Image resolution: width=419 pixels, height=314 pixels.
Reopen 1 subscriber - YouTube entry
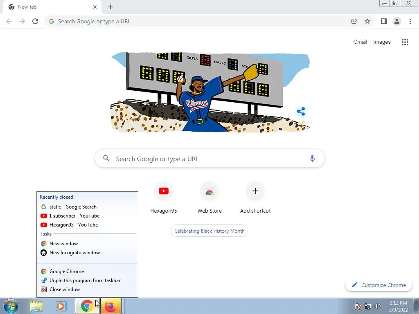click(88, 216)
